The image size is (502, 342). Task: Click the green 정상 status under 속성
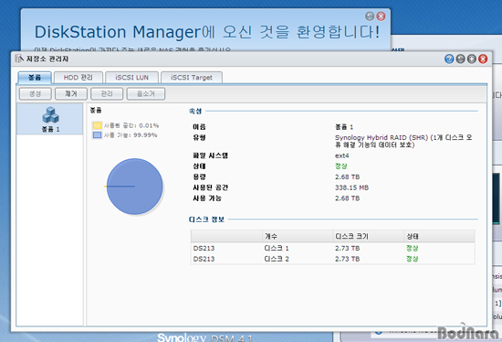click(341, 166)
